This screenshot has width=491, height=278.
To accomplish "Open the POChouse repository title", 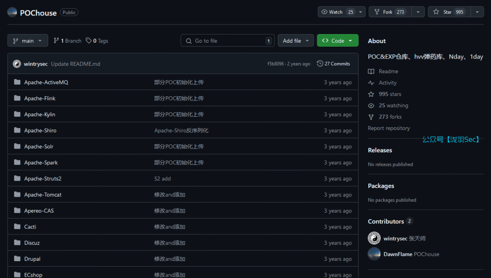I will [x=38, y=13].
